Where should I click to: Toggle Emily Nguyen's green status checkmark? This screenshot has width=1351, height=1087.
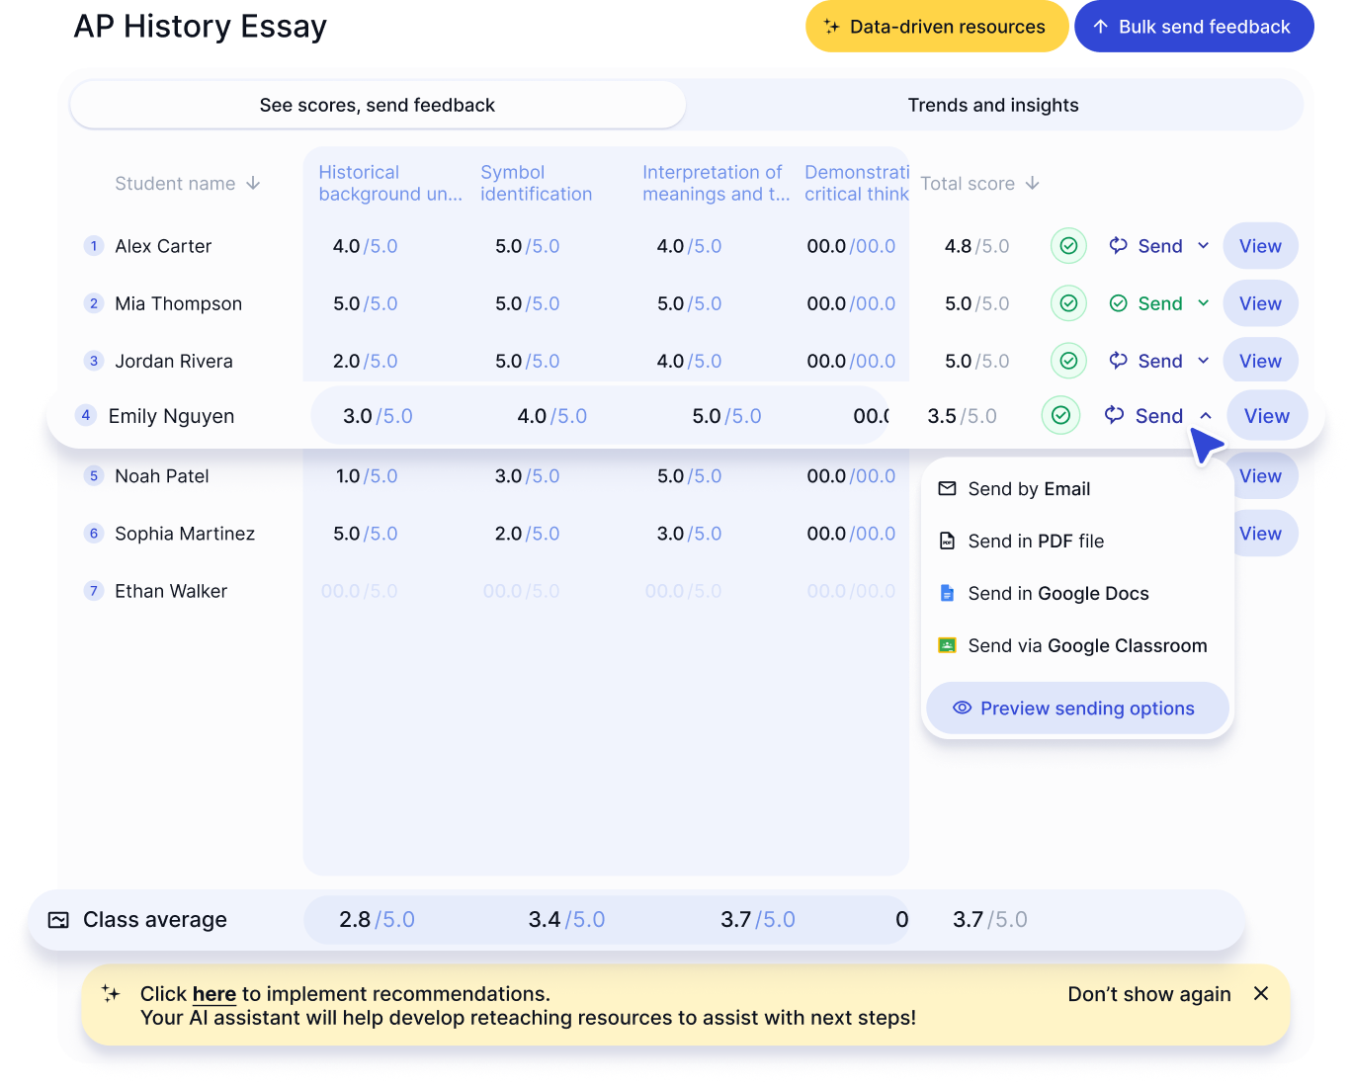click(1061, 415)
